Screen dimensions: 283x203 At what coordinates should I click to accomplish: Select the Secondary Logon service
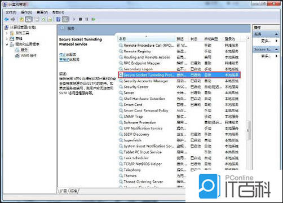tap(179, 69)
